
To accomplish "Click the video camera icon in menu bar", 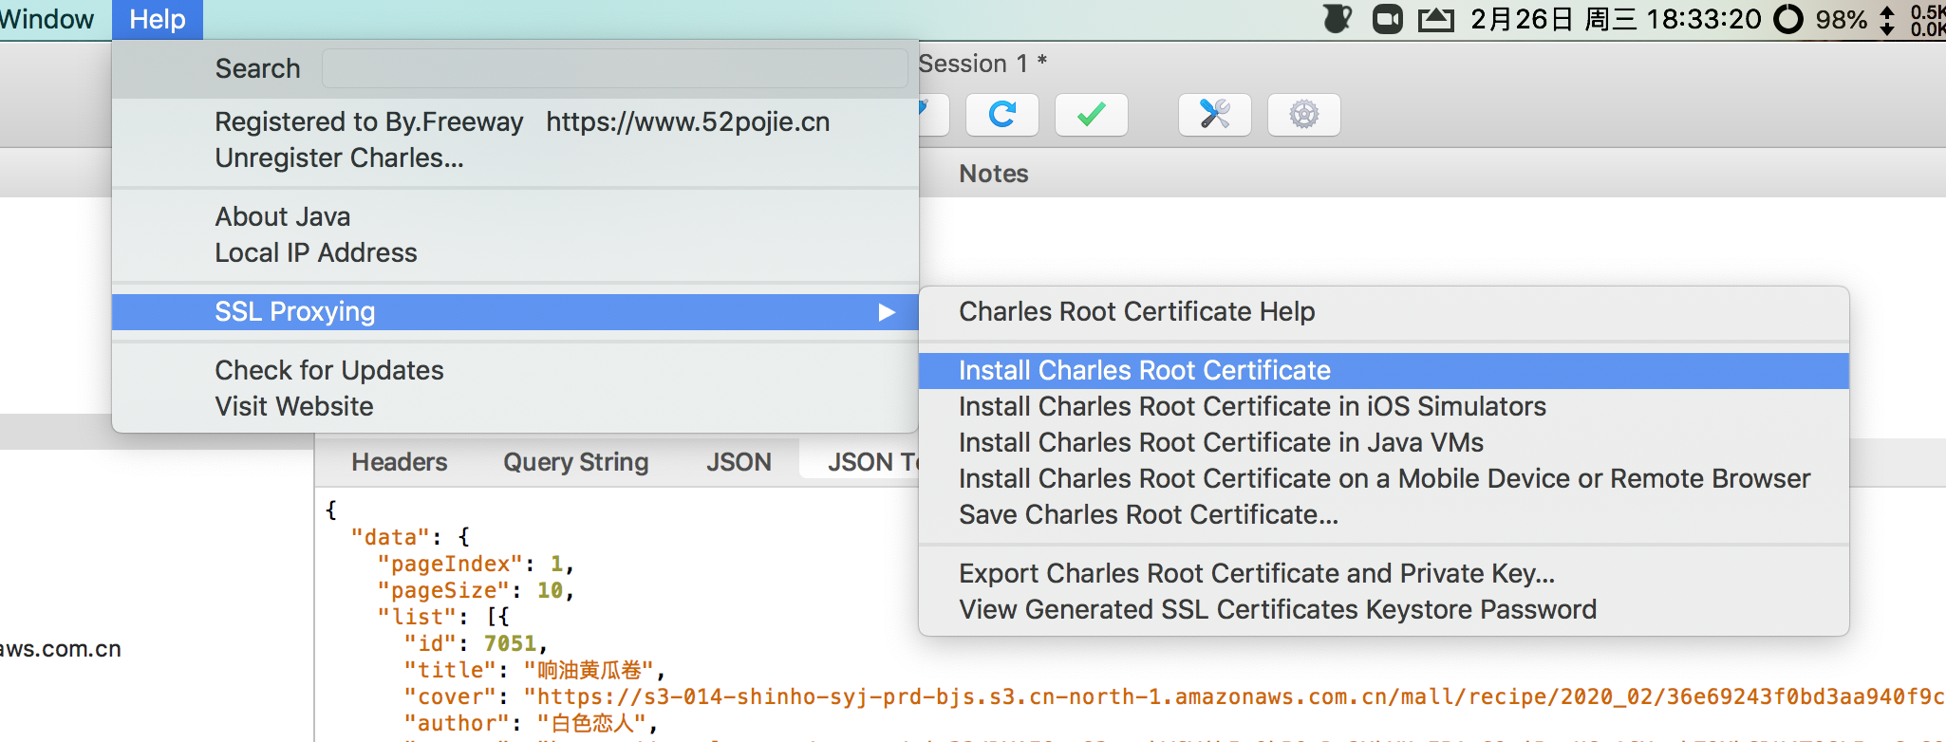I will [1387, 19].
